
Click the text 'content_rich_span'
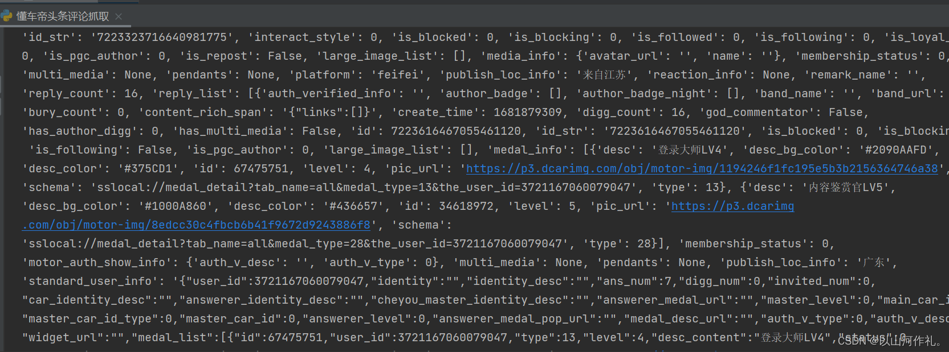[206, 113]
